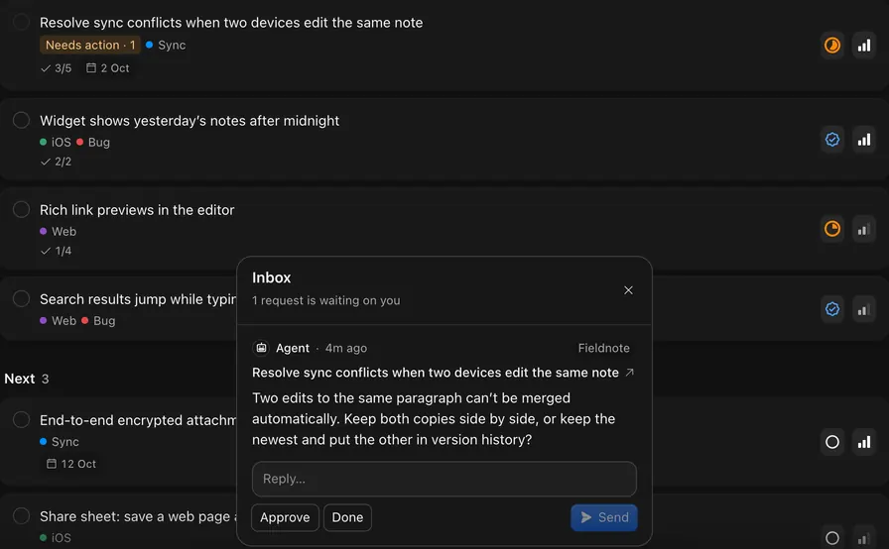Mark Rich link previews task complete
Screen dimensions: 889x549
21,209
